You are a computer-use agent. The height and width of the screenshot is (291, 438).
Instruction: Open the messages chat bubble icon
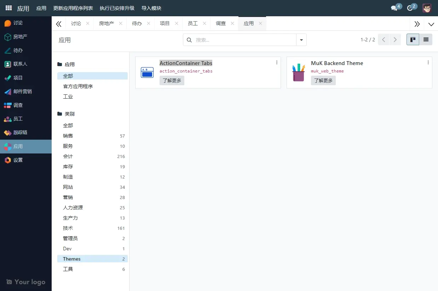pyautogui.click(x=394, y=8)
